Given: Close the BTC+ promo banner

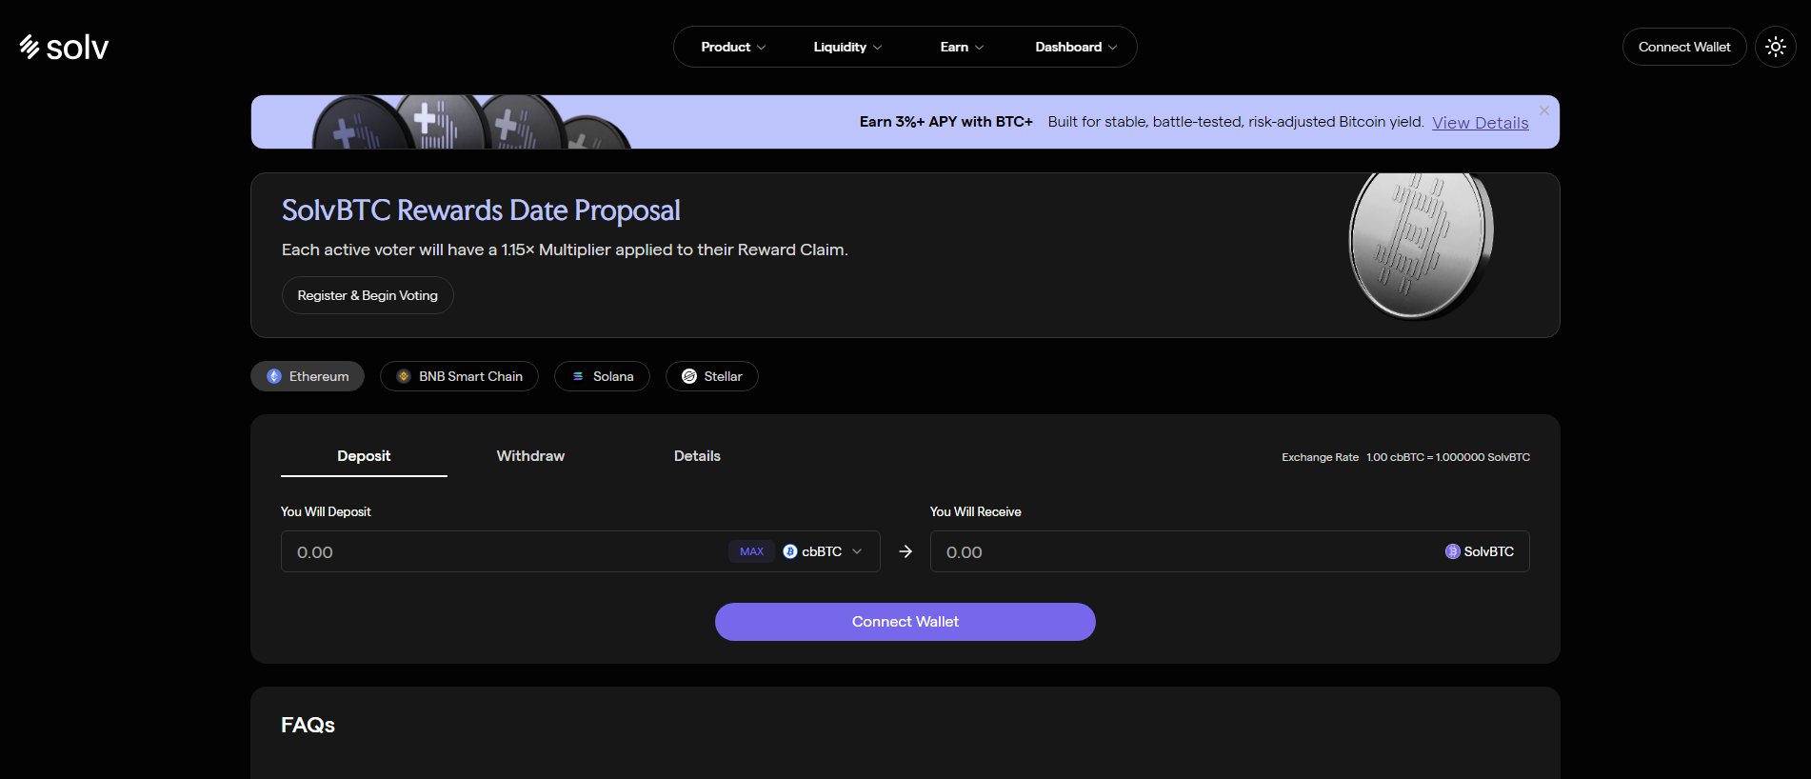Looking at the screenshot, I should coord(1544,110).
